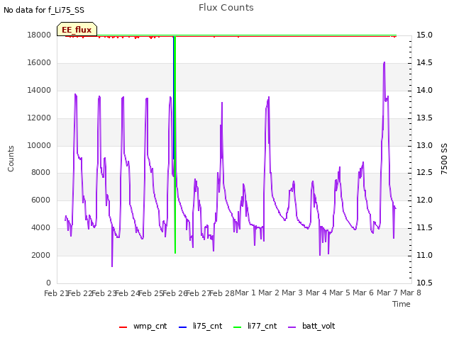The width and height of the screenshot is (454, 340).
Task: Click the 8000 tick label on left axis
Action: pos(41,172)
